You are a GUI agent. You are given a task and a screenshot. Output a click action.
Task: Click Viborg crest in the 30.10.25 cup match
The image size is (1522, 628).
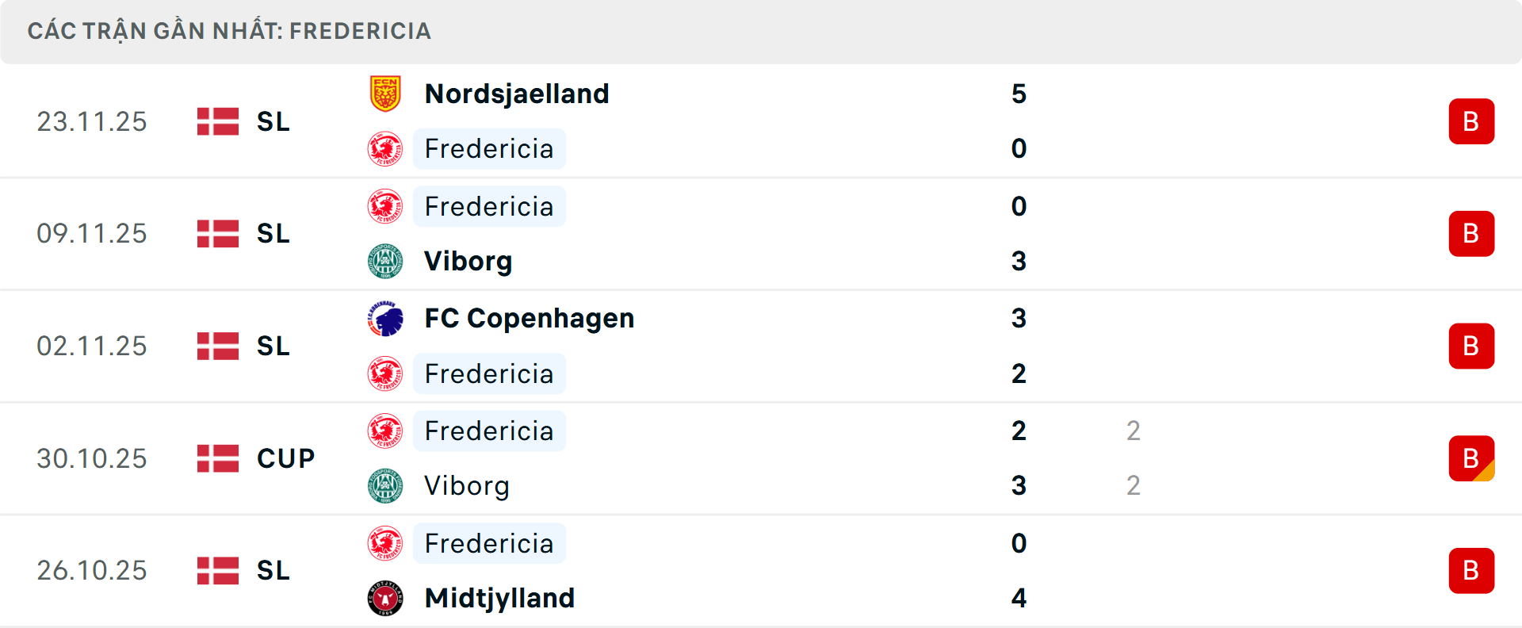pos(385,486)
